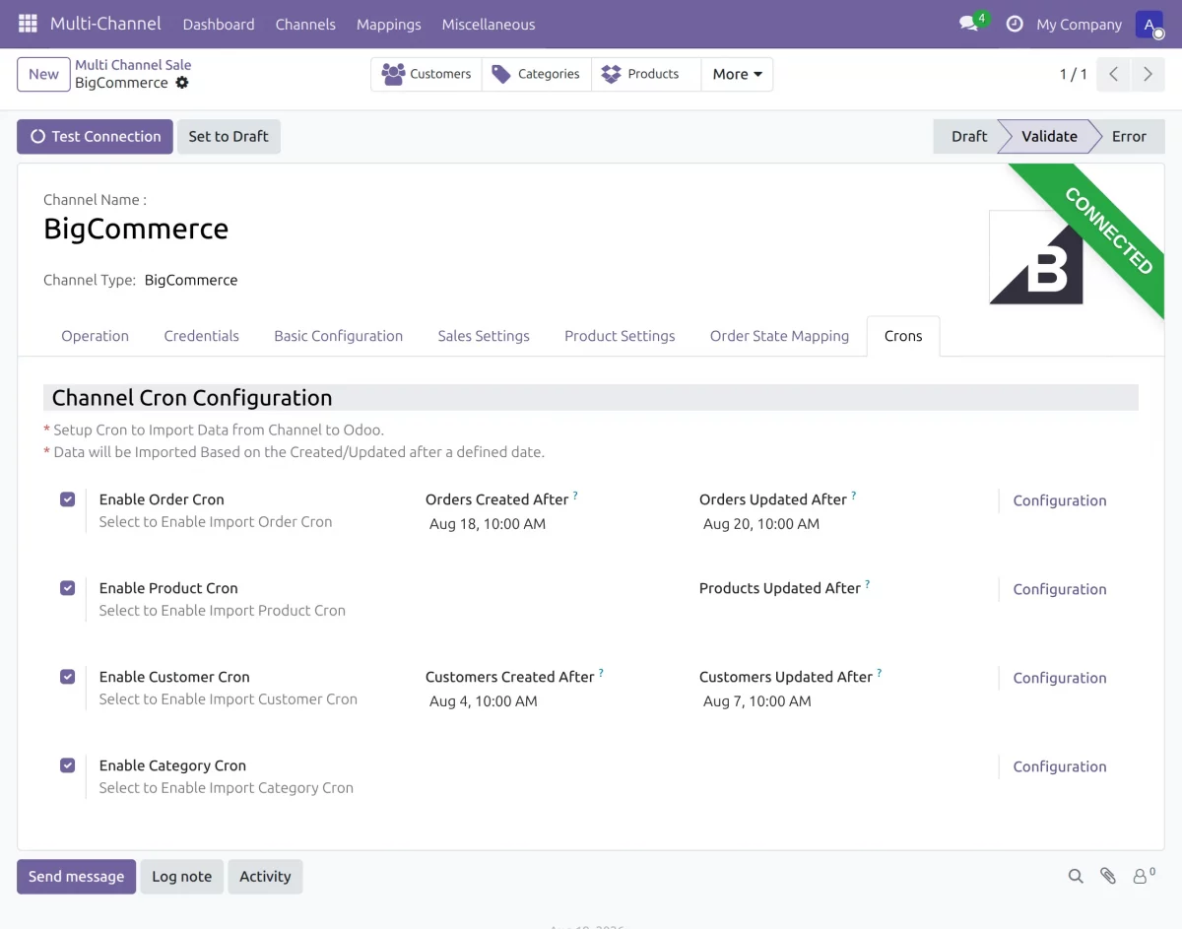
Task: Select the Validate status stage
Action: pos(1049,137)
